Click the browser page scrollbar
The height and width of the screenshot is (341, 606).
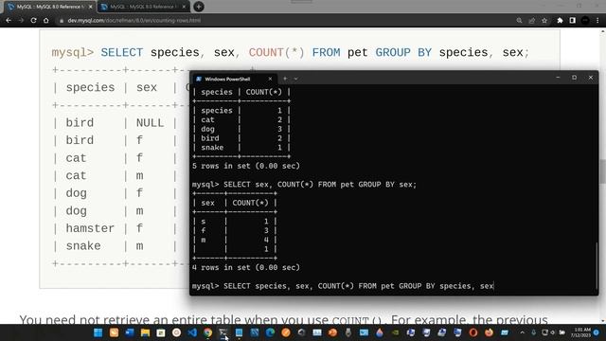tap(603, 172)
